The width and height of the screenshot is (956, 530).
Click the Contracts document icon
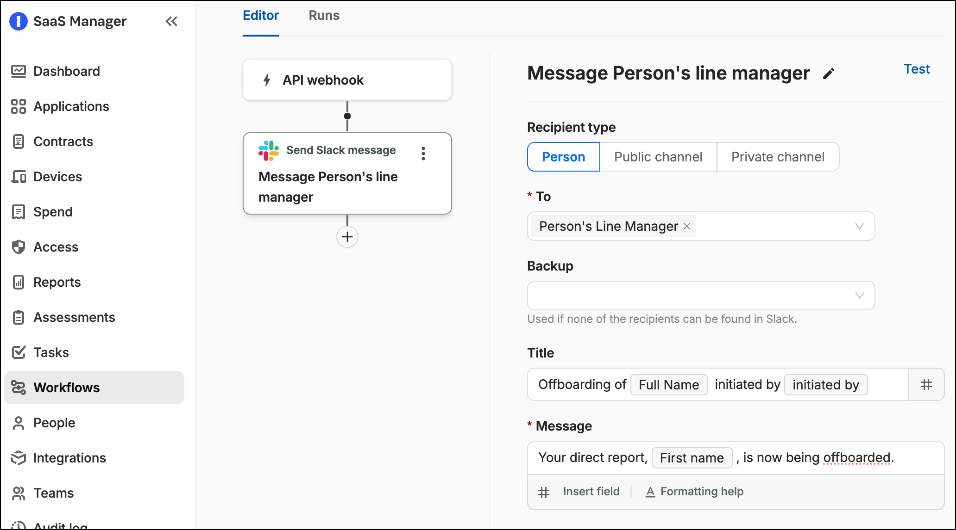(x=19, y=142)
